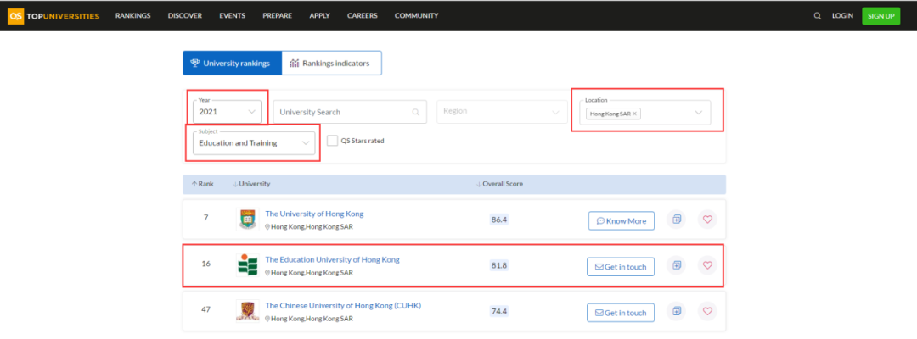The width and height of the screenshot is (917, 339).
Task: Click the QS TopUniversities logo
Action: 53,16
